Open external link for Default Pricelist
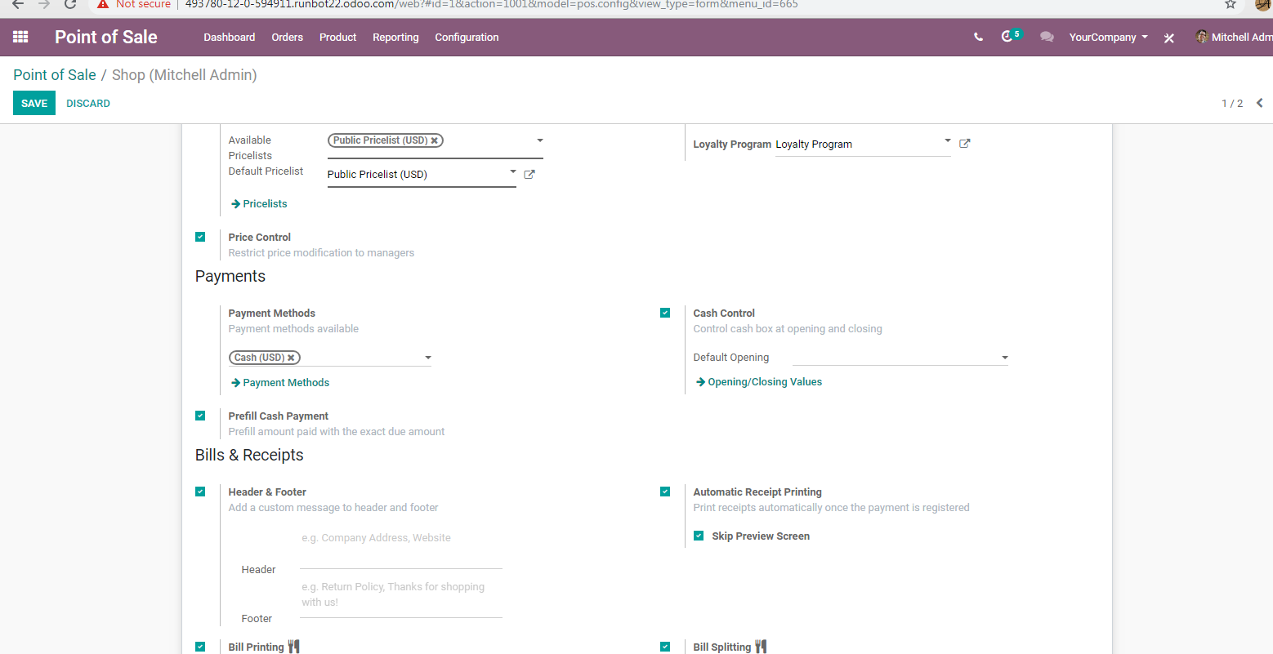Image resolution: width=1273 pixels, height=654 pixels. (x=529, y=174)
